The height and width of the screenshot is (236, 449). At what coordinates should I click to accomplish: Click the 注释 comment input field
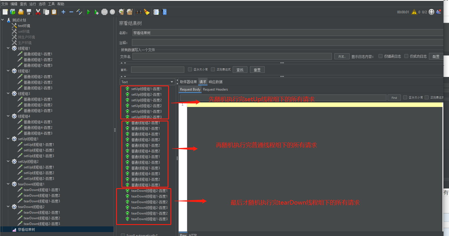click(x=288, y=43)
